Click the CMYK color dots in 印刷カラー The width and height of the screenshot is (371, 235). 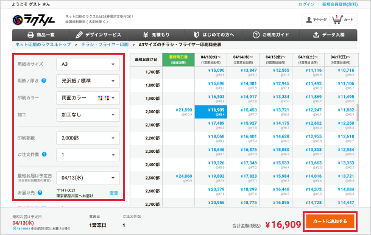(x=104, y=98)
